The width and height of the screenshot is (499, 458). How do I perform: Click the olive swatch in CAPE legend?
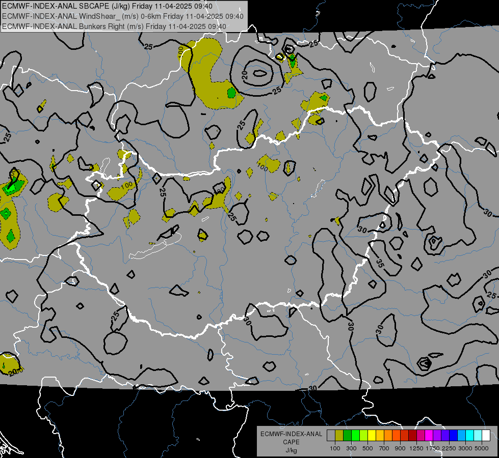[x=339, y=436]
